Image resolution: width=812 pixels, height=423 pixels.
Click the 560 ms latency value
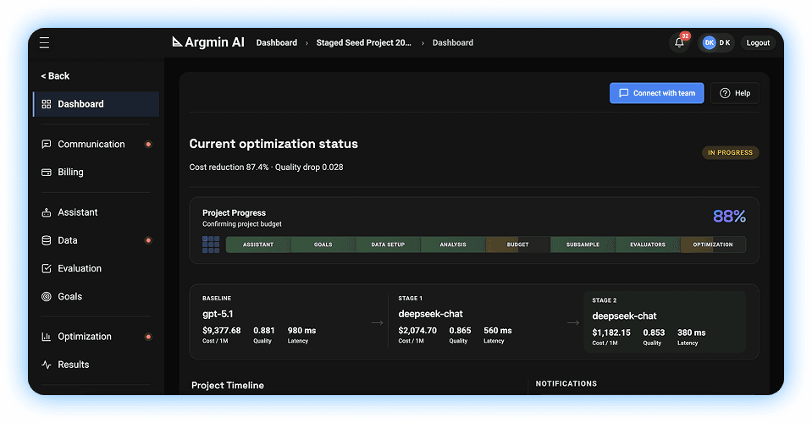click(498, 331)
